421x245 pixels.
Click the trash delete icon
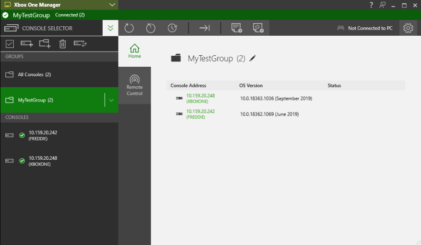point(63,44)
